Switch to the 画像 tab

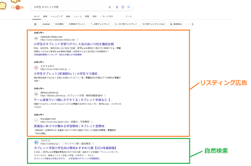pos(45,16)
